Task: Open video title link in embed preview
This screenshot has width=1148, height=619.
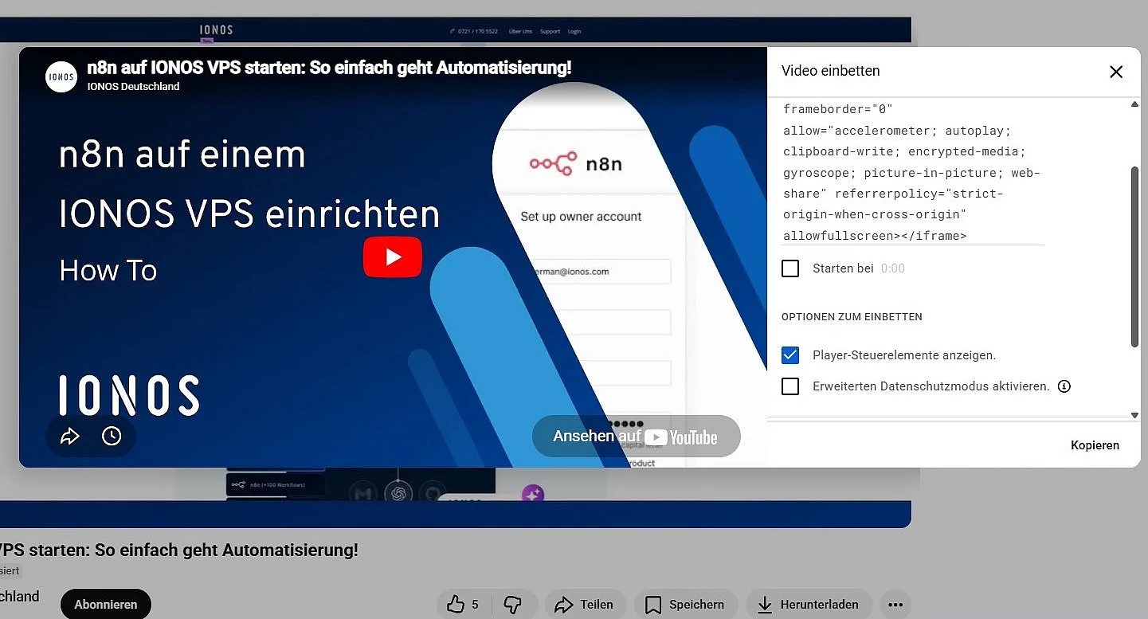Action: [x=329, y=68]
